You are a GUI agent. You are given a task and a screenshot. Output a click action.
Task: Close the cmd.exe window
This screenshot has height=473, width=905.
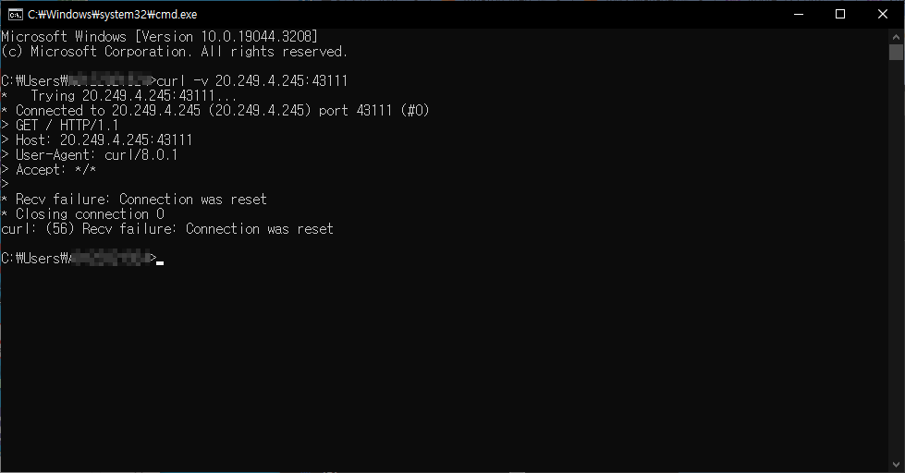883,15
